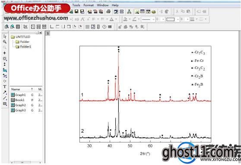The width and height of the screenshot is (241, 165).
Task: Select the Rectangle drawing tool
Action: tap(5, 104)
